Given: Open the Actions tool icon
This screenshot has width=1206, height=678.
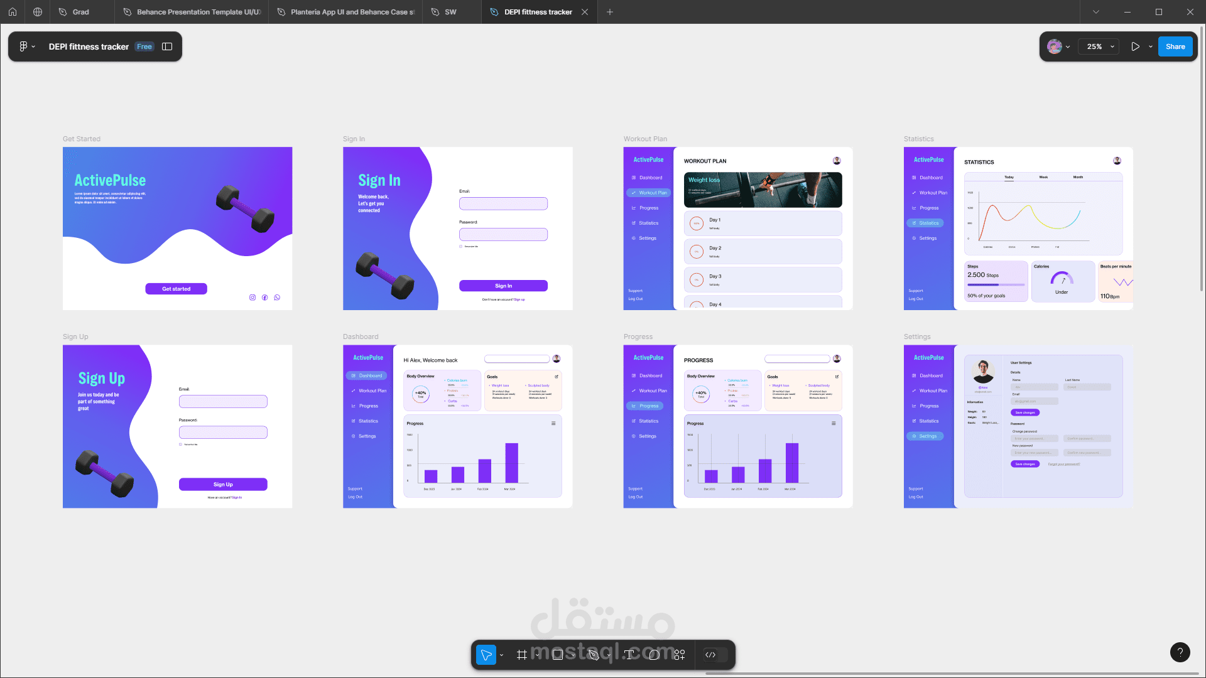Looking at the screenshot, I should tap(680, 655).
